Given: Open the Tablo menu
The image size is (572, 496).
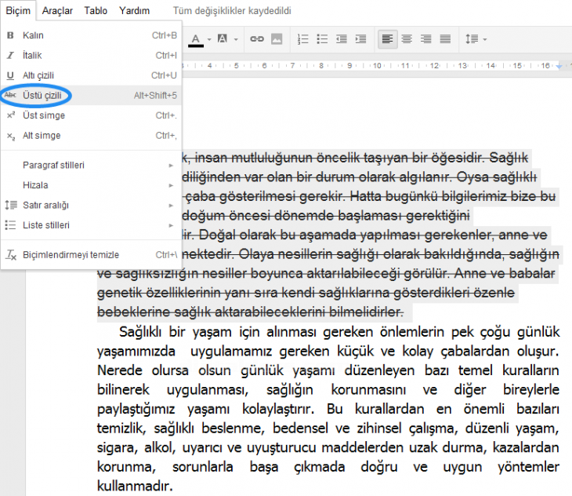Looking at the screenshot, I should coord(96,11).
